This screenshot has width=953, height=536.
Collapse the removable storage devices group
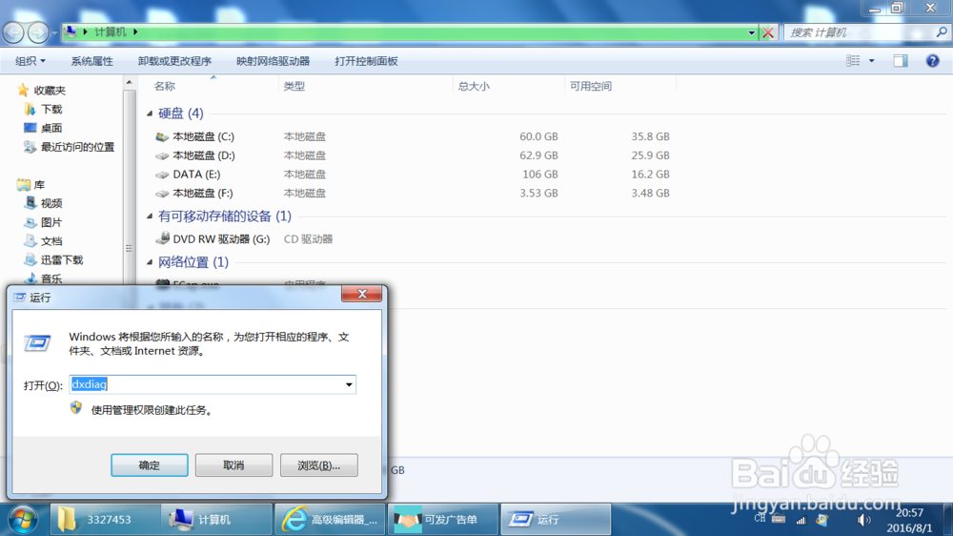(x=151, y=216)
